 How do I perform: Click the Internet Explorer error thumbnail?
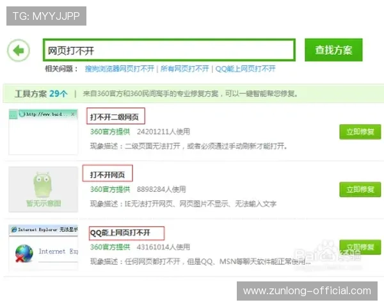[x=43, y=248]
